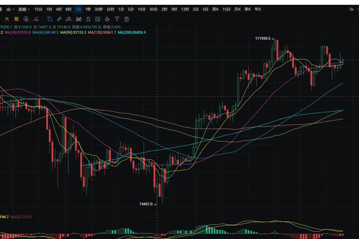The image size is (359, 239).
Task: Pick the 3时 interval
Action: pyautogui.click(x=174, y=9)
